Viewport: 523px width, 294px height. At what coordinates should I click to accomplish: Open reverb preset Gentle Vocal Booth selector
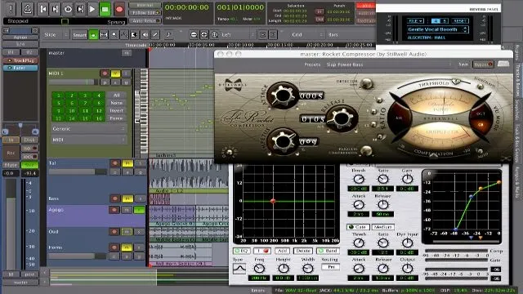[x=437, y=29]
